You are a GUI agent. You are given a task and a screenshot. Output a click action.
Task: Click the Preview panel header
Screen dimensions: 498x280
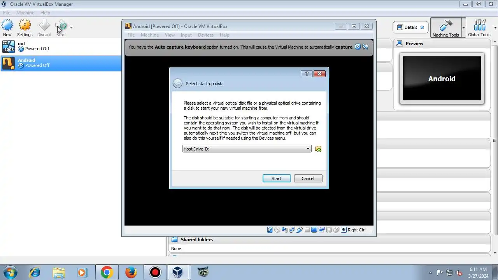(442, 44)
